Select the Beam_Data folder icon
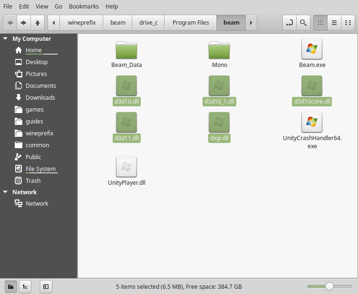 126,50
